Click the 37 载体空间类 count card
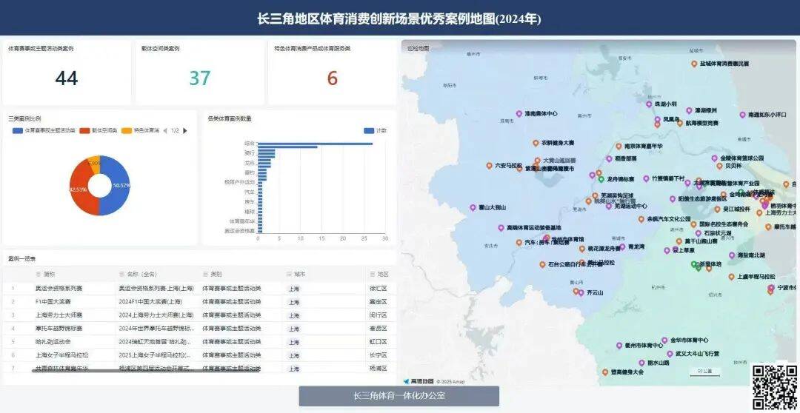Image resolution: width=800 pixels, height=413 pixels. pyautogui.click(x=199, y=73)
